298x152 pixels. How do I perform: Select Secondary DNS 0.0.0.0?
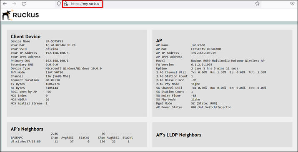pos(52,65)
